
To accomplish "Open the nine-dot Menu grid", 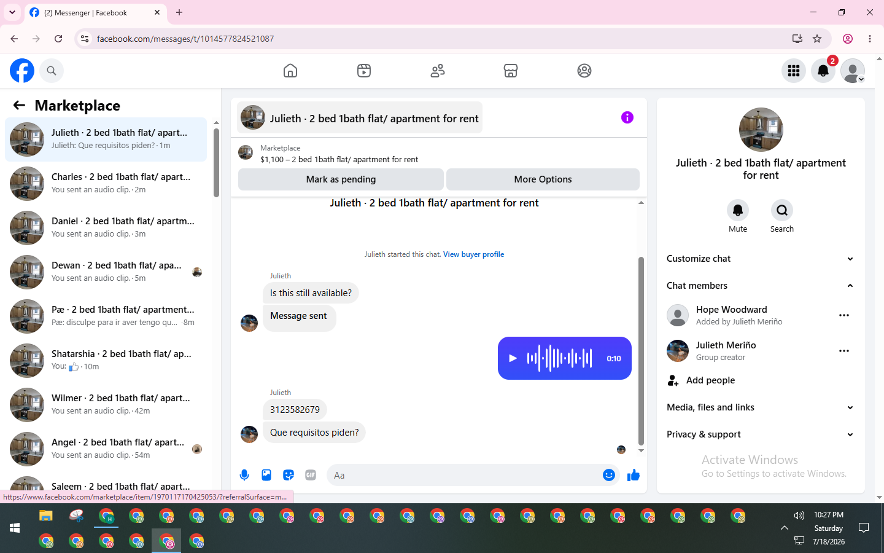I will click(794, 71).
